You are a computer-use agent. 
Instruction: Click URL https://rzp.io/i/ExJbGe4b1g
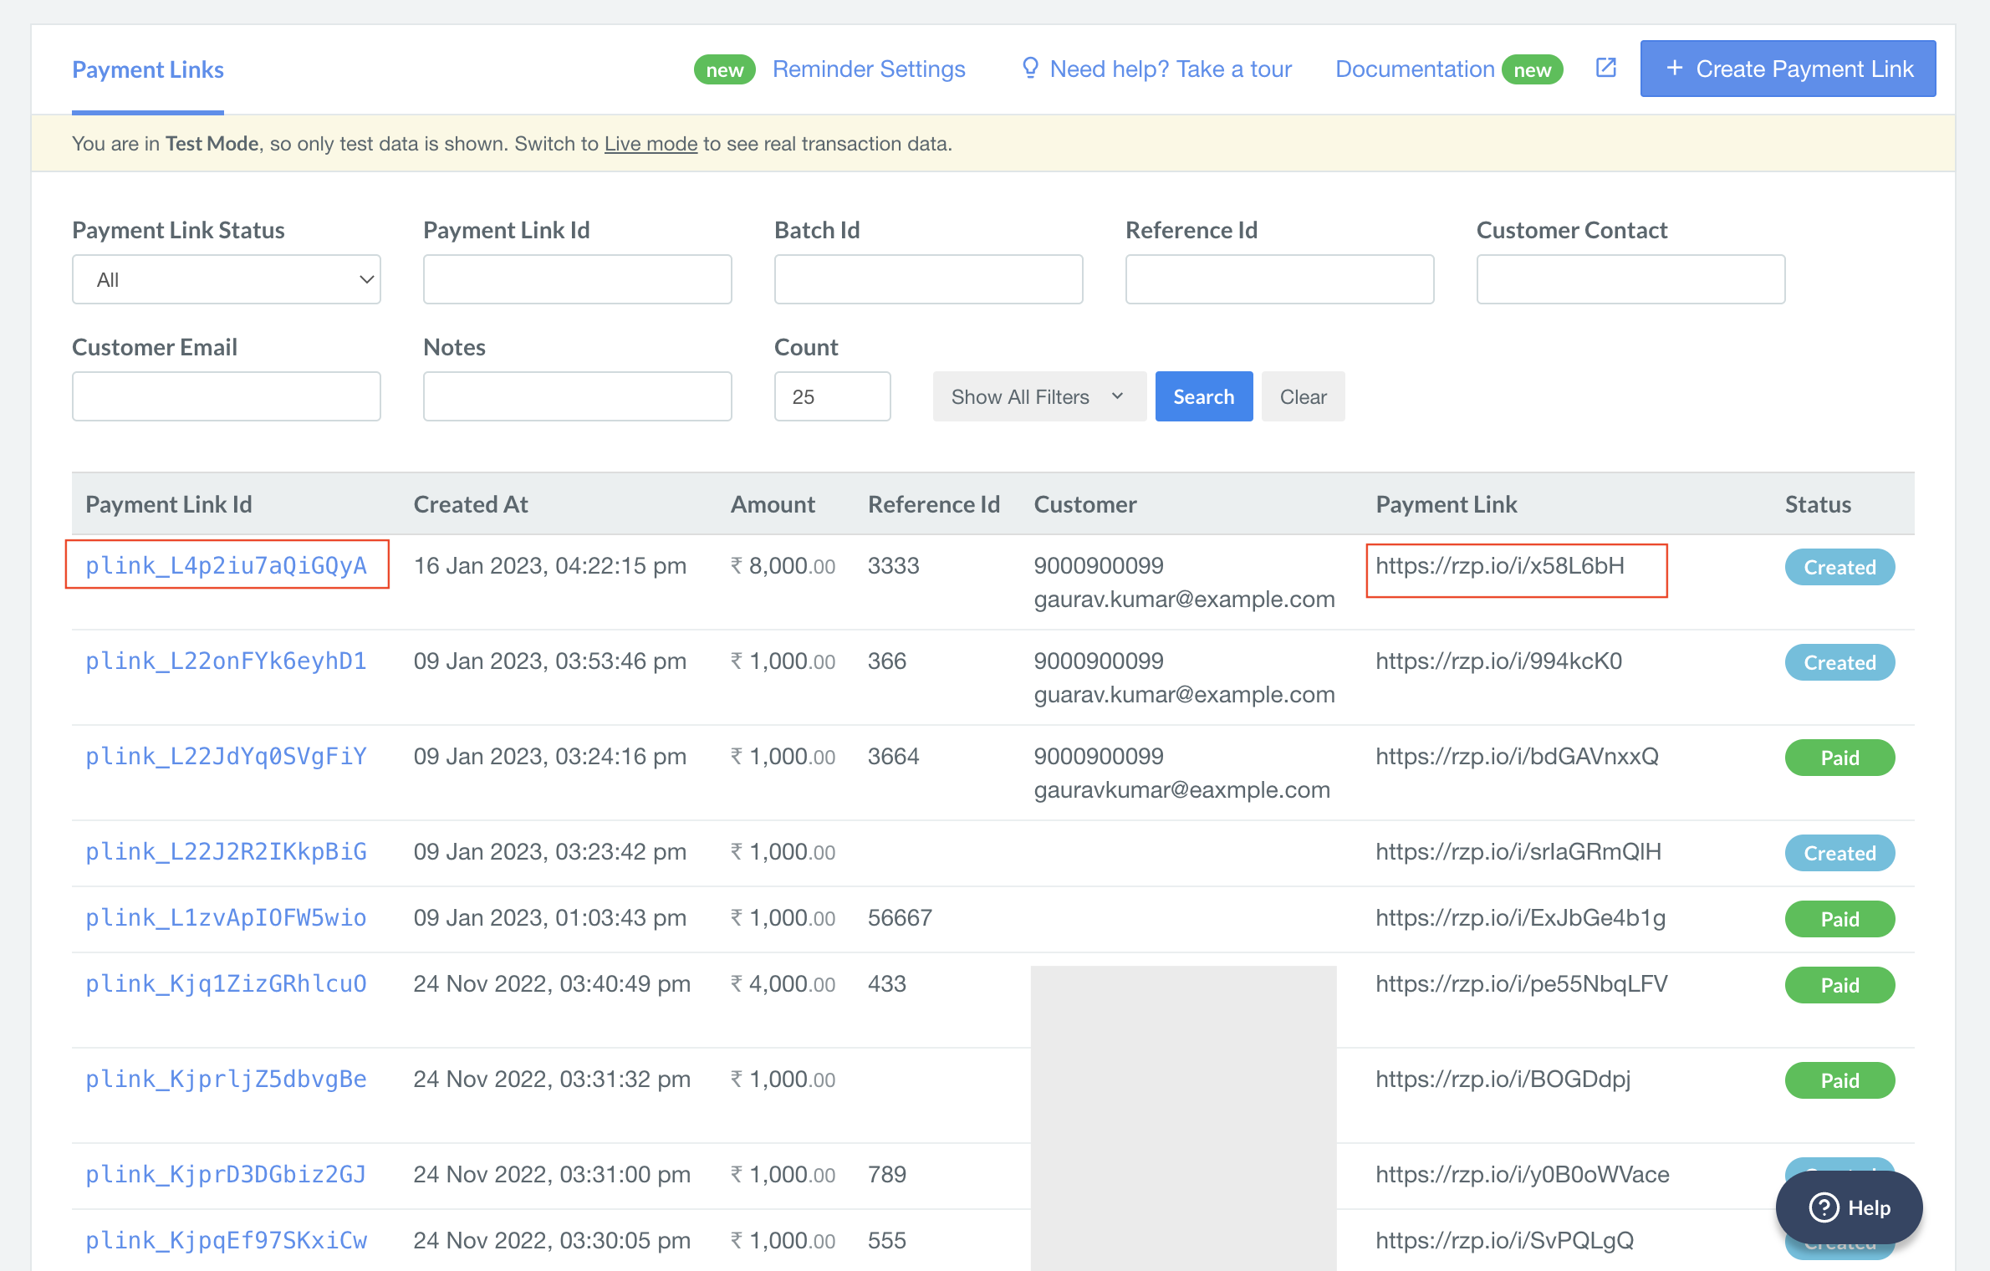pyautogui.click(x=1520, y=917)
